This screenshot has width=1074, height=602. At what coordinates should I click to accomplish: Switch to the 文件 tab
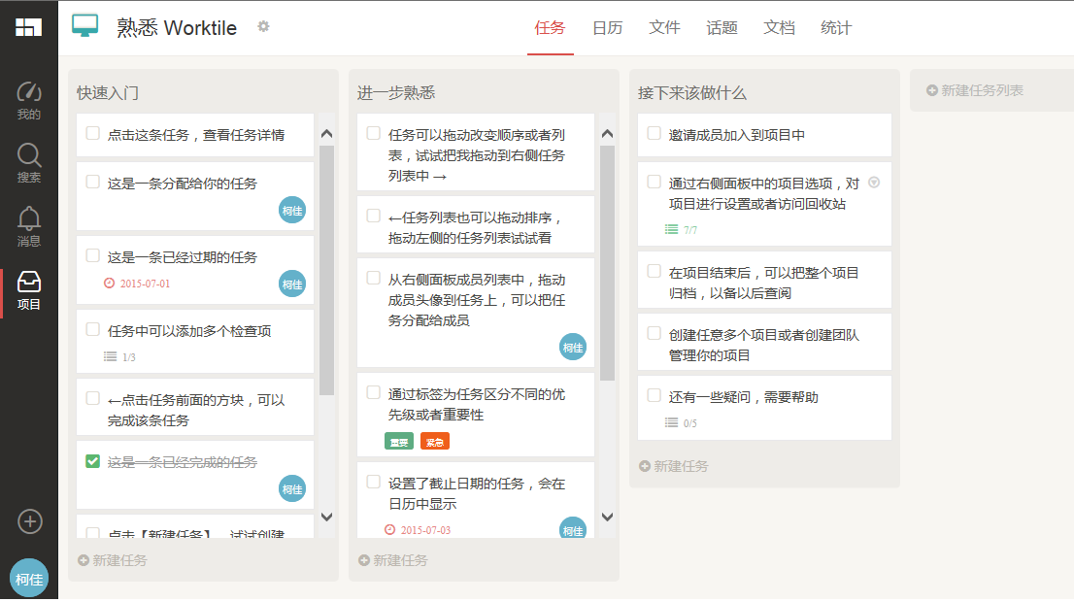[x=664, y=28]
